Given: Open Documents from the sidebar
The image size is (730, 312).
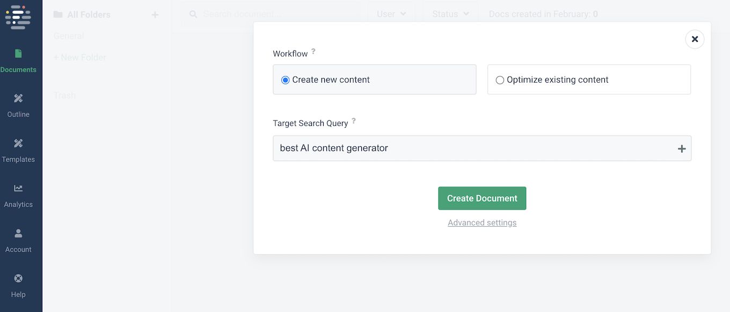Looking at the screenshot, I should click(x=18, y=61).
